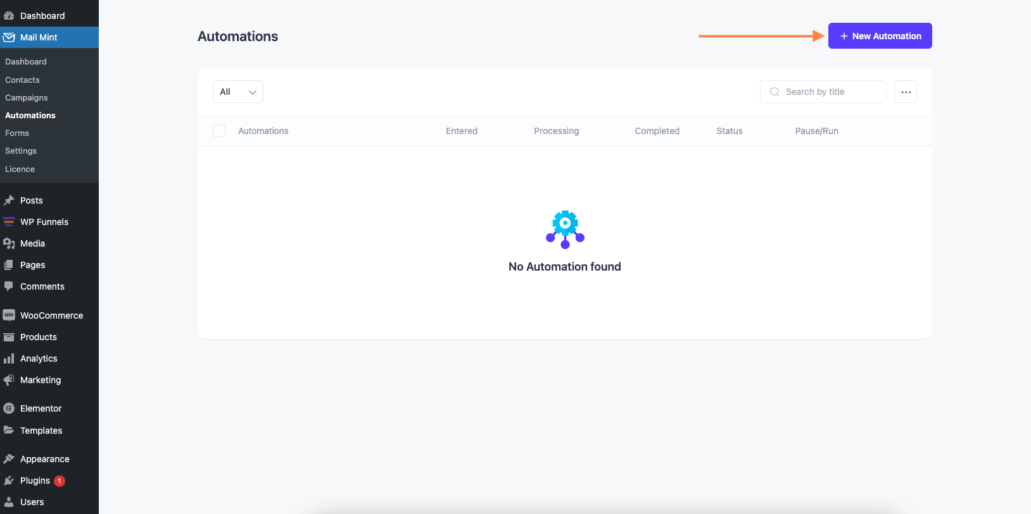The image size is (1031, 514).
Task: Open the Plugins menu label
Action: 35,480
